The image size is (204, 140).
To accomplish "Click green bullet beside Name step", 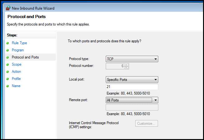I will tap(7, 86).
